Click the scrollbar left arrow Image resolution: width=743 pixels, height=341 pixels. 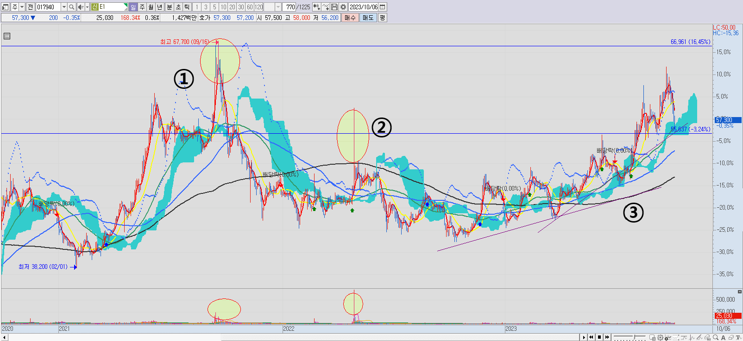pos(5,337)
